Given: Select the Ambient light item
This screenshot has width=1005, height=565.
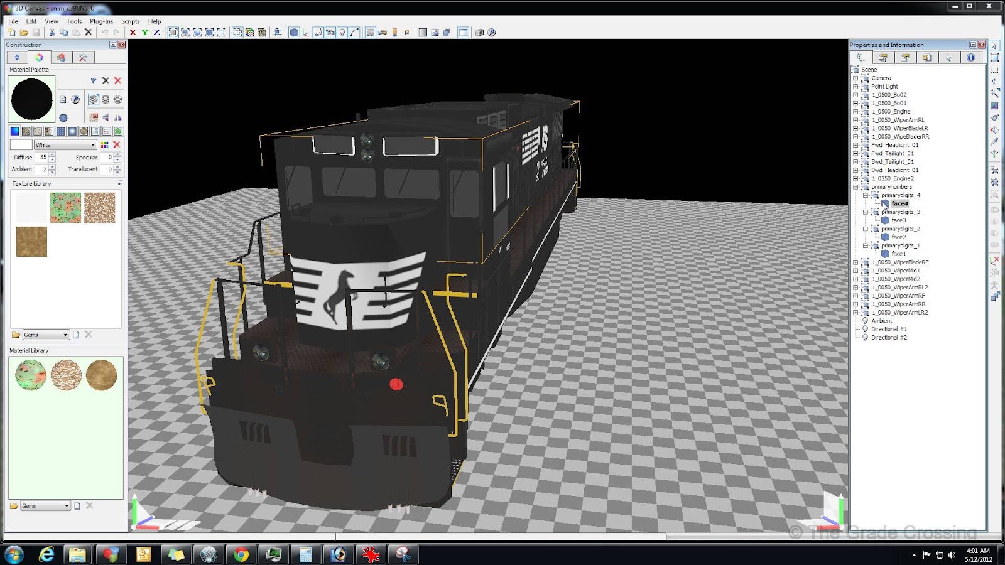Looking at the screenshot, I should [x=882, y=321].
